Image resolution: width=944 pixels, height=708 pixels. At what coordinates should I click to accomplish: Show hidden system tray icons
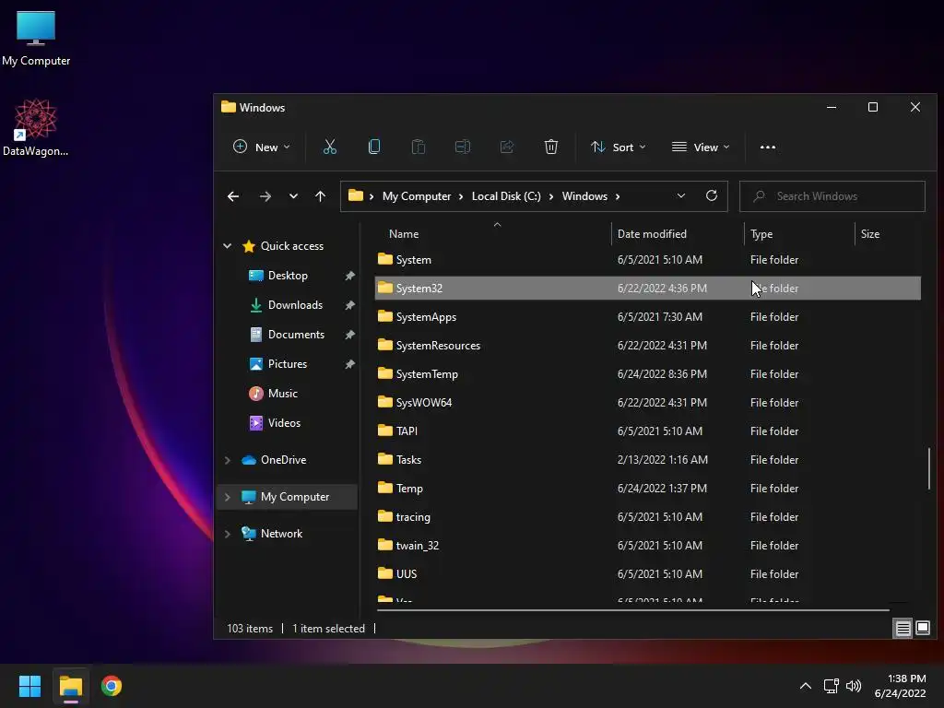(x=806, y=686)
